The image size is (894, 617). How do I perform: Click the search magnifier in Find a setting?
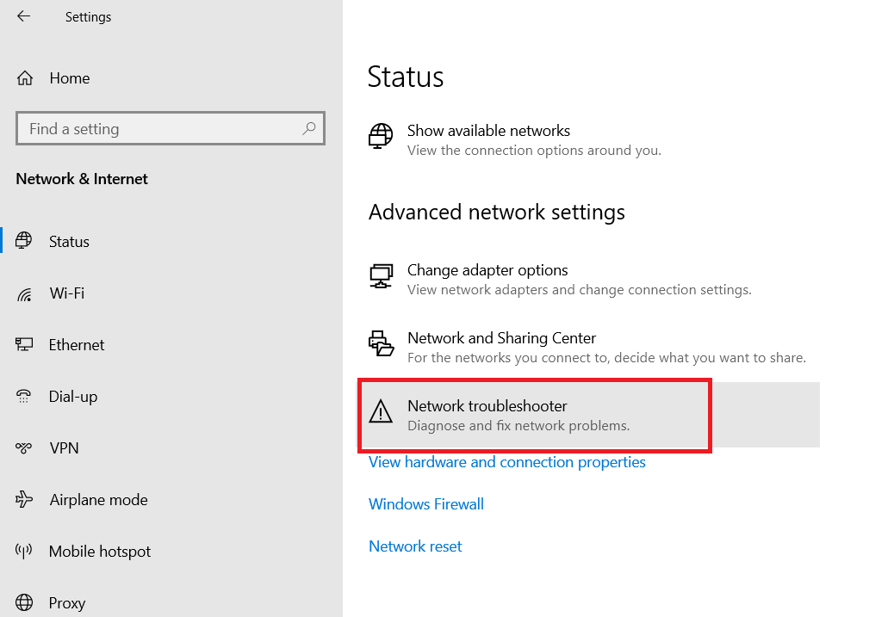[x=308, y=128]
